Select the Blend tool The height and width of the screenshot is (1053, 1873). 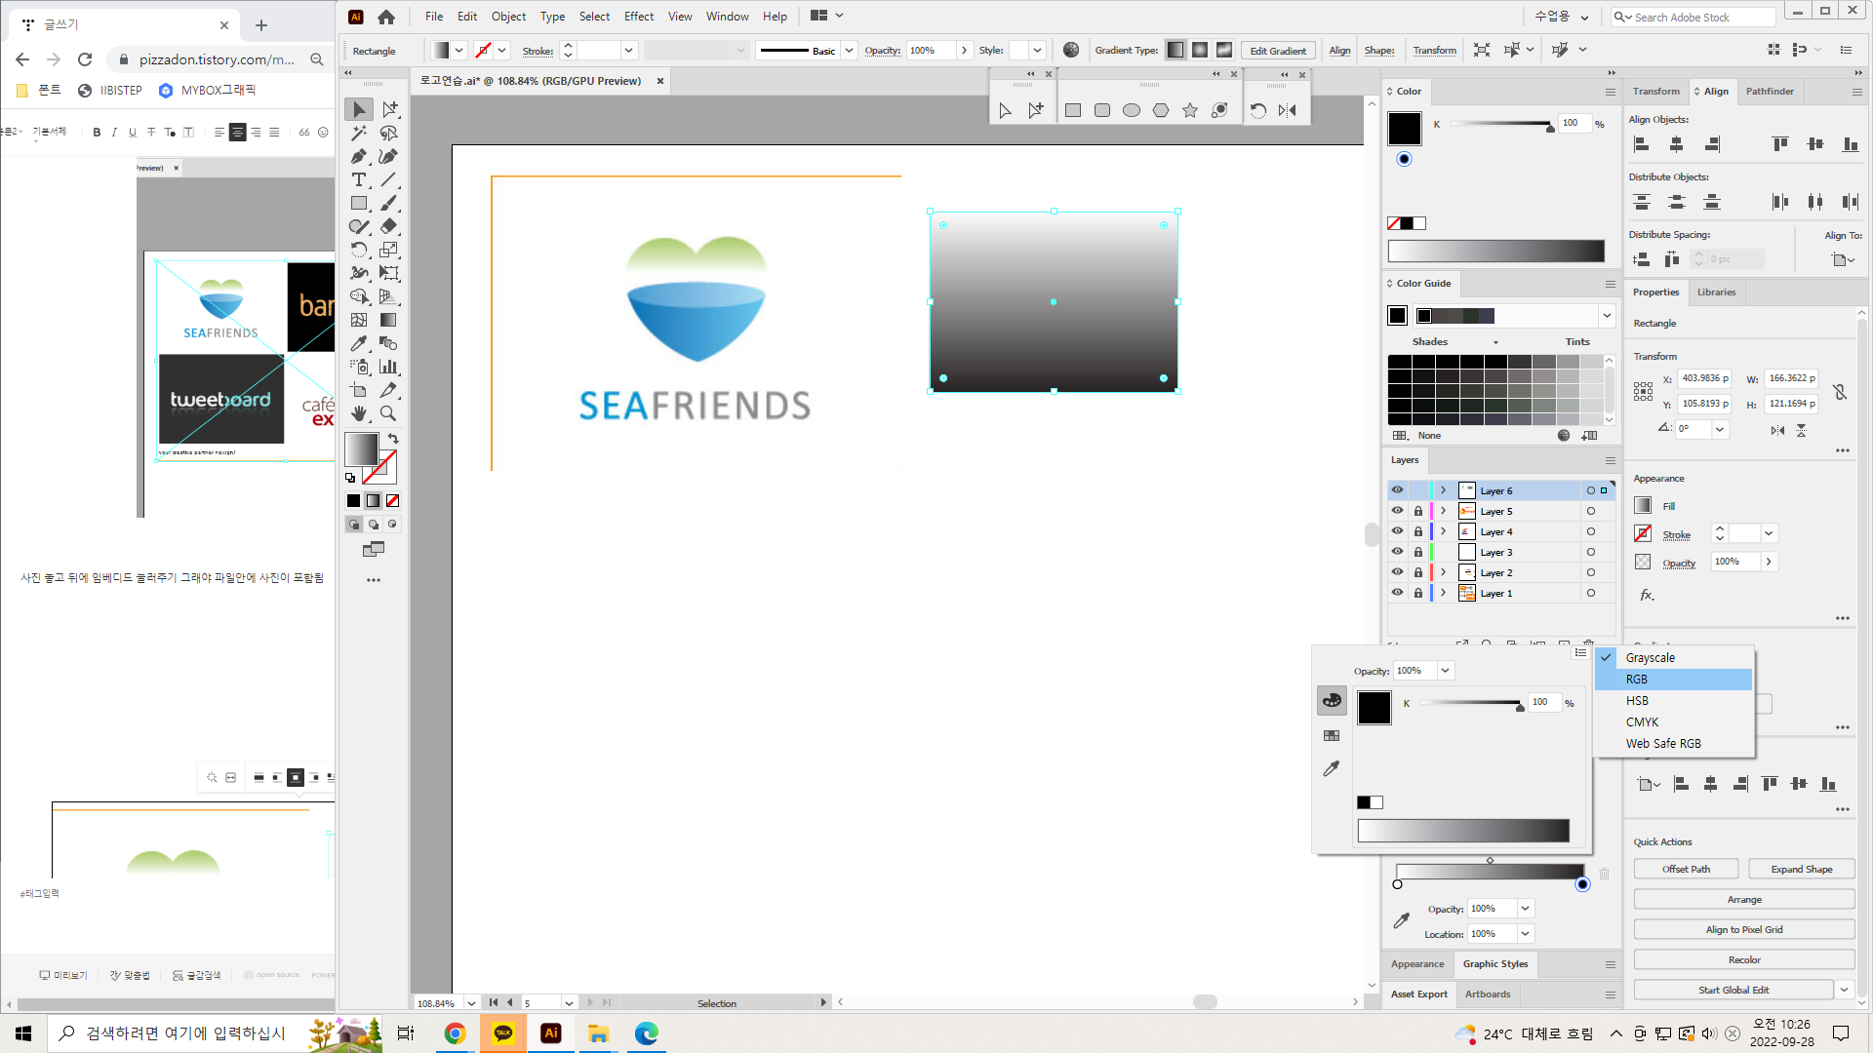tap(388, 343)
